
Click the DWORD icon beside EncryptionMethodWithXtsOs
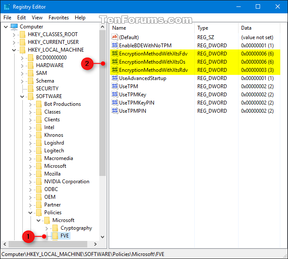(x=115, y=62)
